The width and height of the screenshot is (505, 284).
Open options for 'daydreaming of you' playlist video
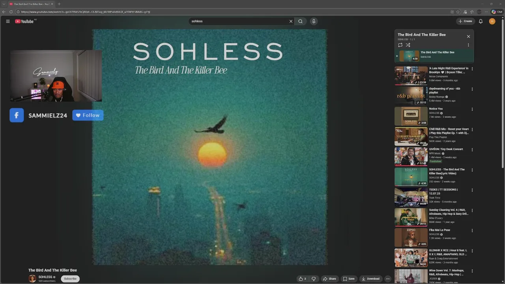[472, 89]
